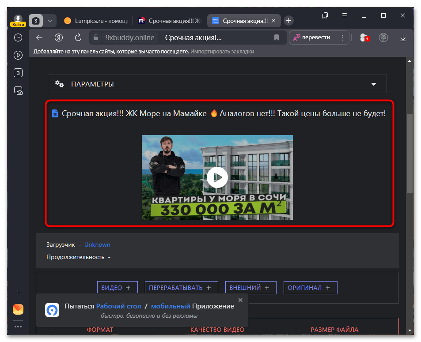Open the tab counter showing 3
421x342 pixels.
pos(36,21)
